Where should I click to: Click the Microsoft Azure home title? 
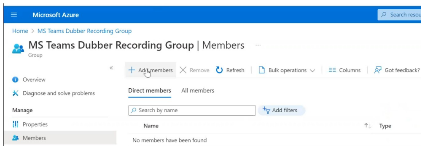56,15
